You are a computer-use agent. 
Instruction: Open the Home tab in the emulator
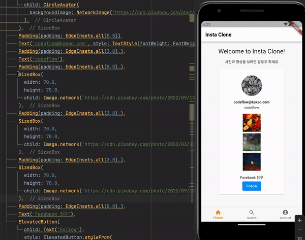tap(218, 215)
